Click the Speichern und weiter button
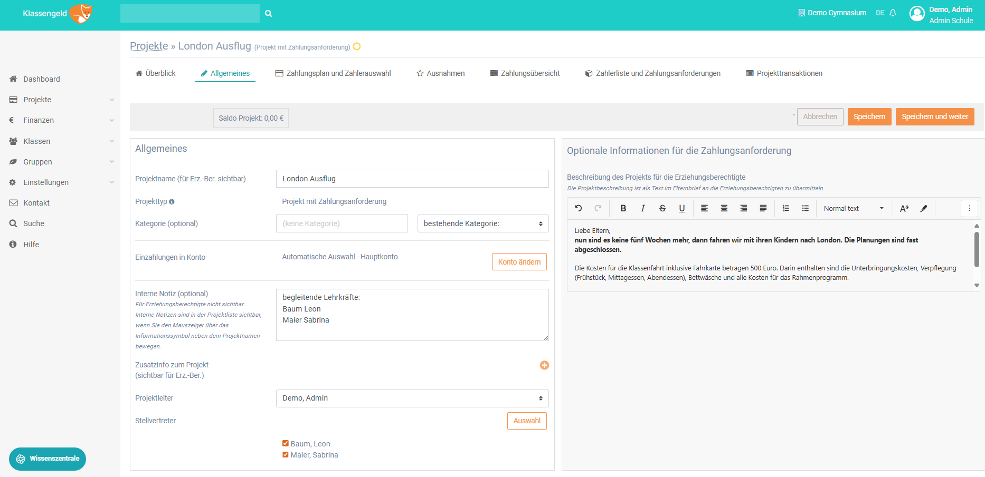This screenshot has width=985, height=477. [x=935, y=117]
